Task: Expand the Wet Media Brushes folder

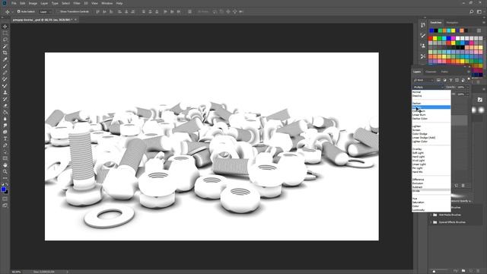Action: click(431, 215)
